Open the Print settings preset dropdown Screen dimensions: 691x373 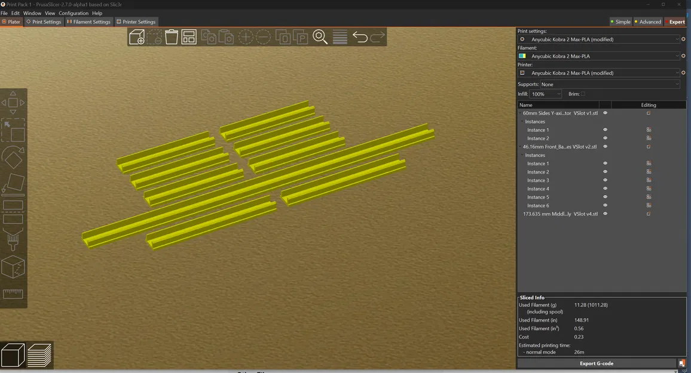tap(599, 39)
